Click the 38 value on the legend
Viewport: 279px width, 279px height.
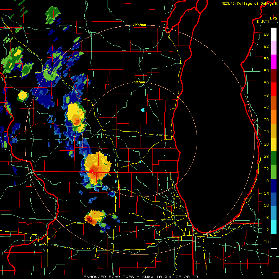266,120
